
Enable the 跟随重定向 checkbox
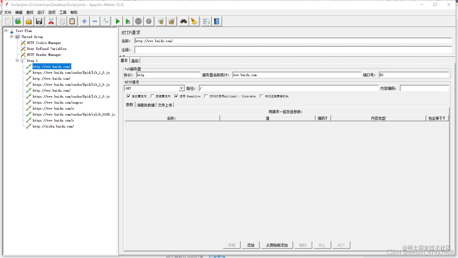[152, 96]
